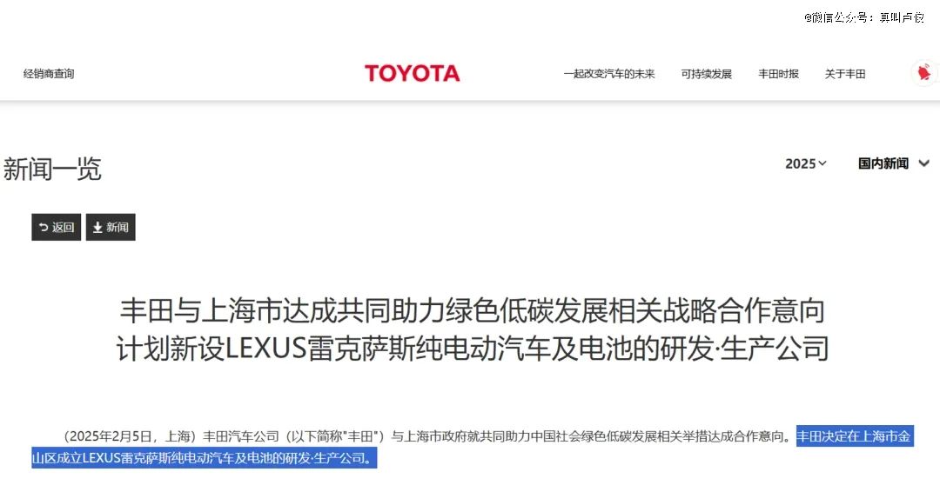The width and height of the screenshot is (940, 492).
Task: Expand the 2025 year dropdown
Action: [806, 163]
